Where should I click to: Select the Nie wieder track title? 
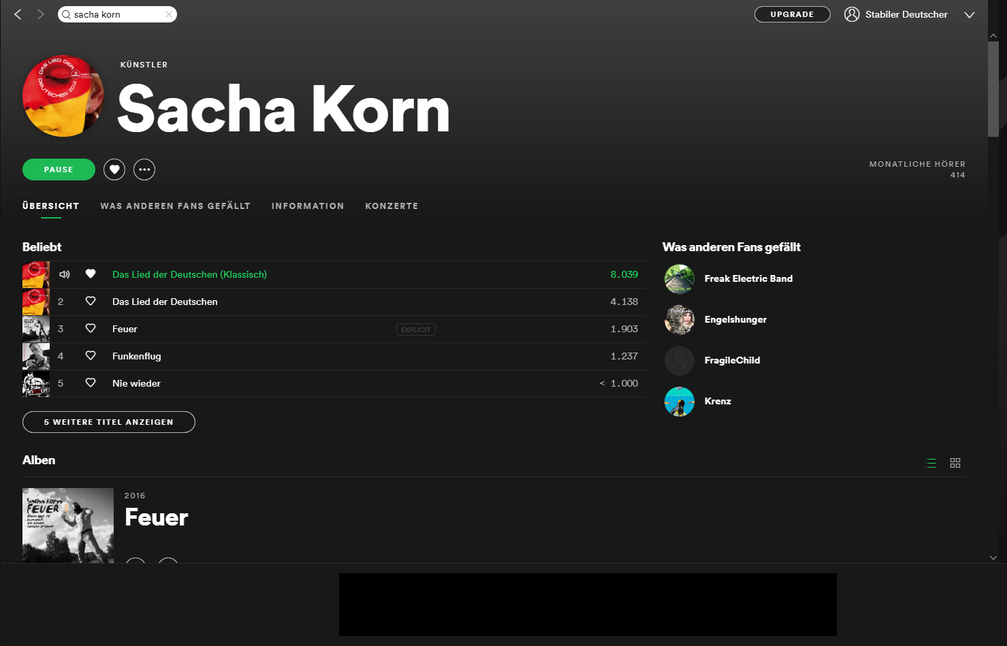[x=136, y=383]
